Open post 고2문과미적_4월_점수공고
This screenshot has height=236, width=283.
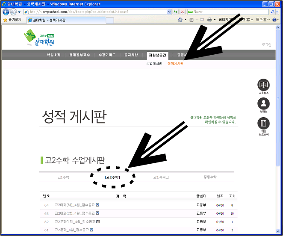pos(75,221)
